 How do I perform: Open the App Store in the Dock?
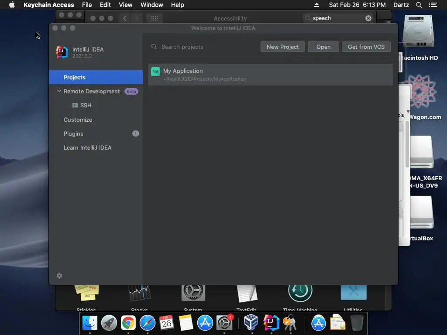pos(205,323)
